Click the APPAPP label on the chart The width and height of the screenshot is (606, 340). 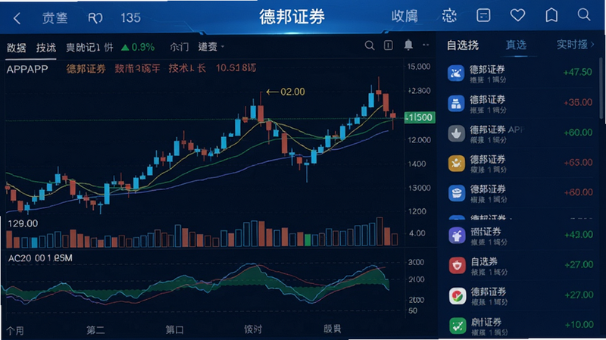(x=27, y=69)
